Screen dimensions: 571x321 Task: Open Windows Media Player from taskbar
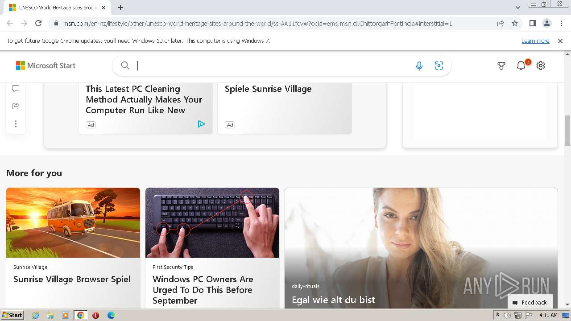tap(66, 315)
